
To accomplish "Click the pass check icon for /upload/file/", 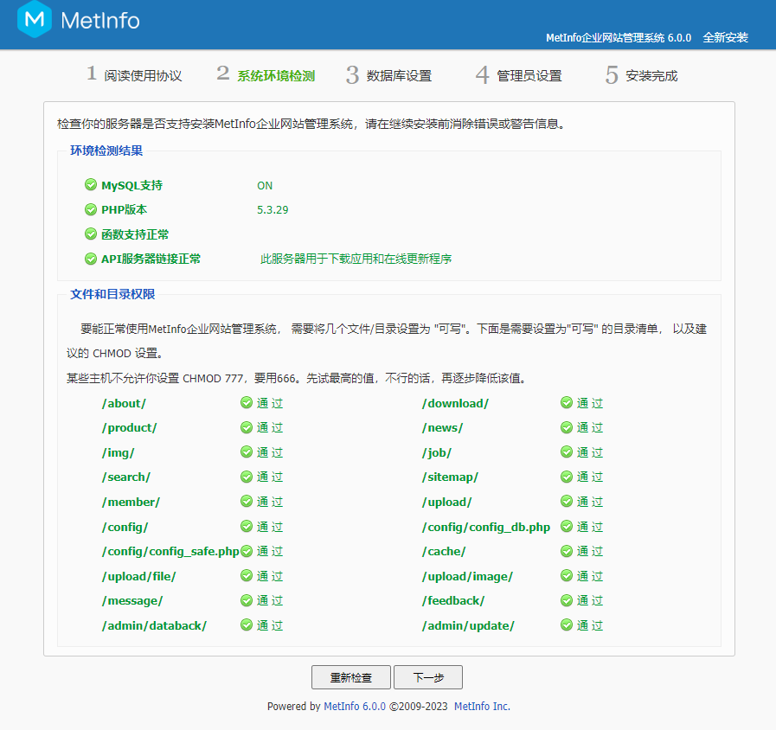I will pos(247,576).
